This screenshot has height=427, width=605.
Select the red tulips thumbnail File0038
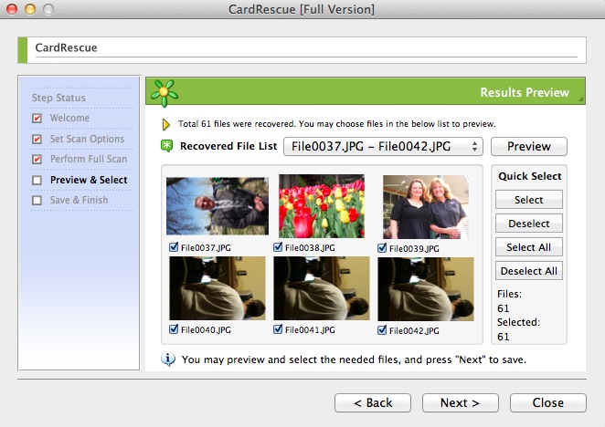coord(321,207)
